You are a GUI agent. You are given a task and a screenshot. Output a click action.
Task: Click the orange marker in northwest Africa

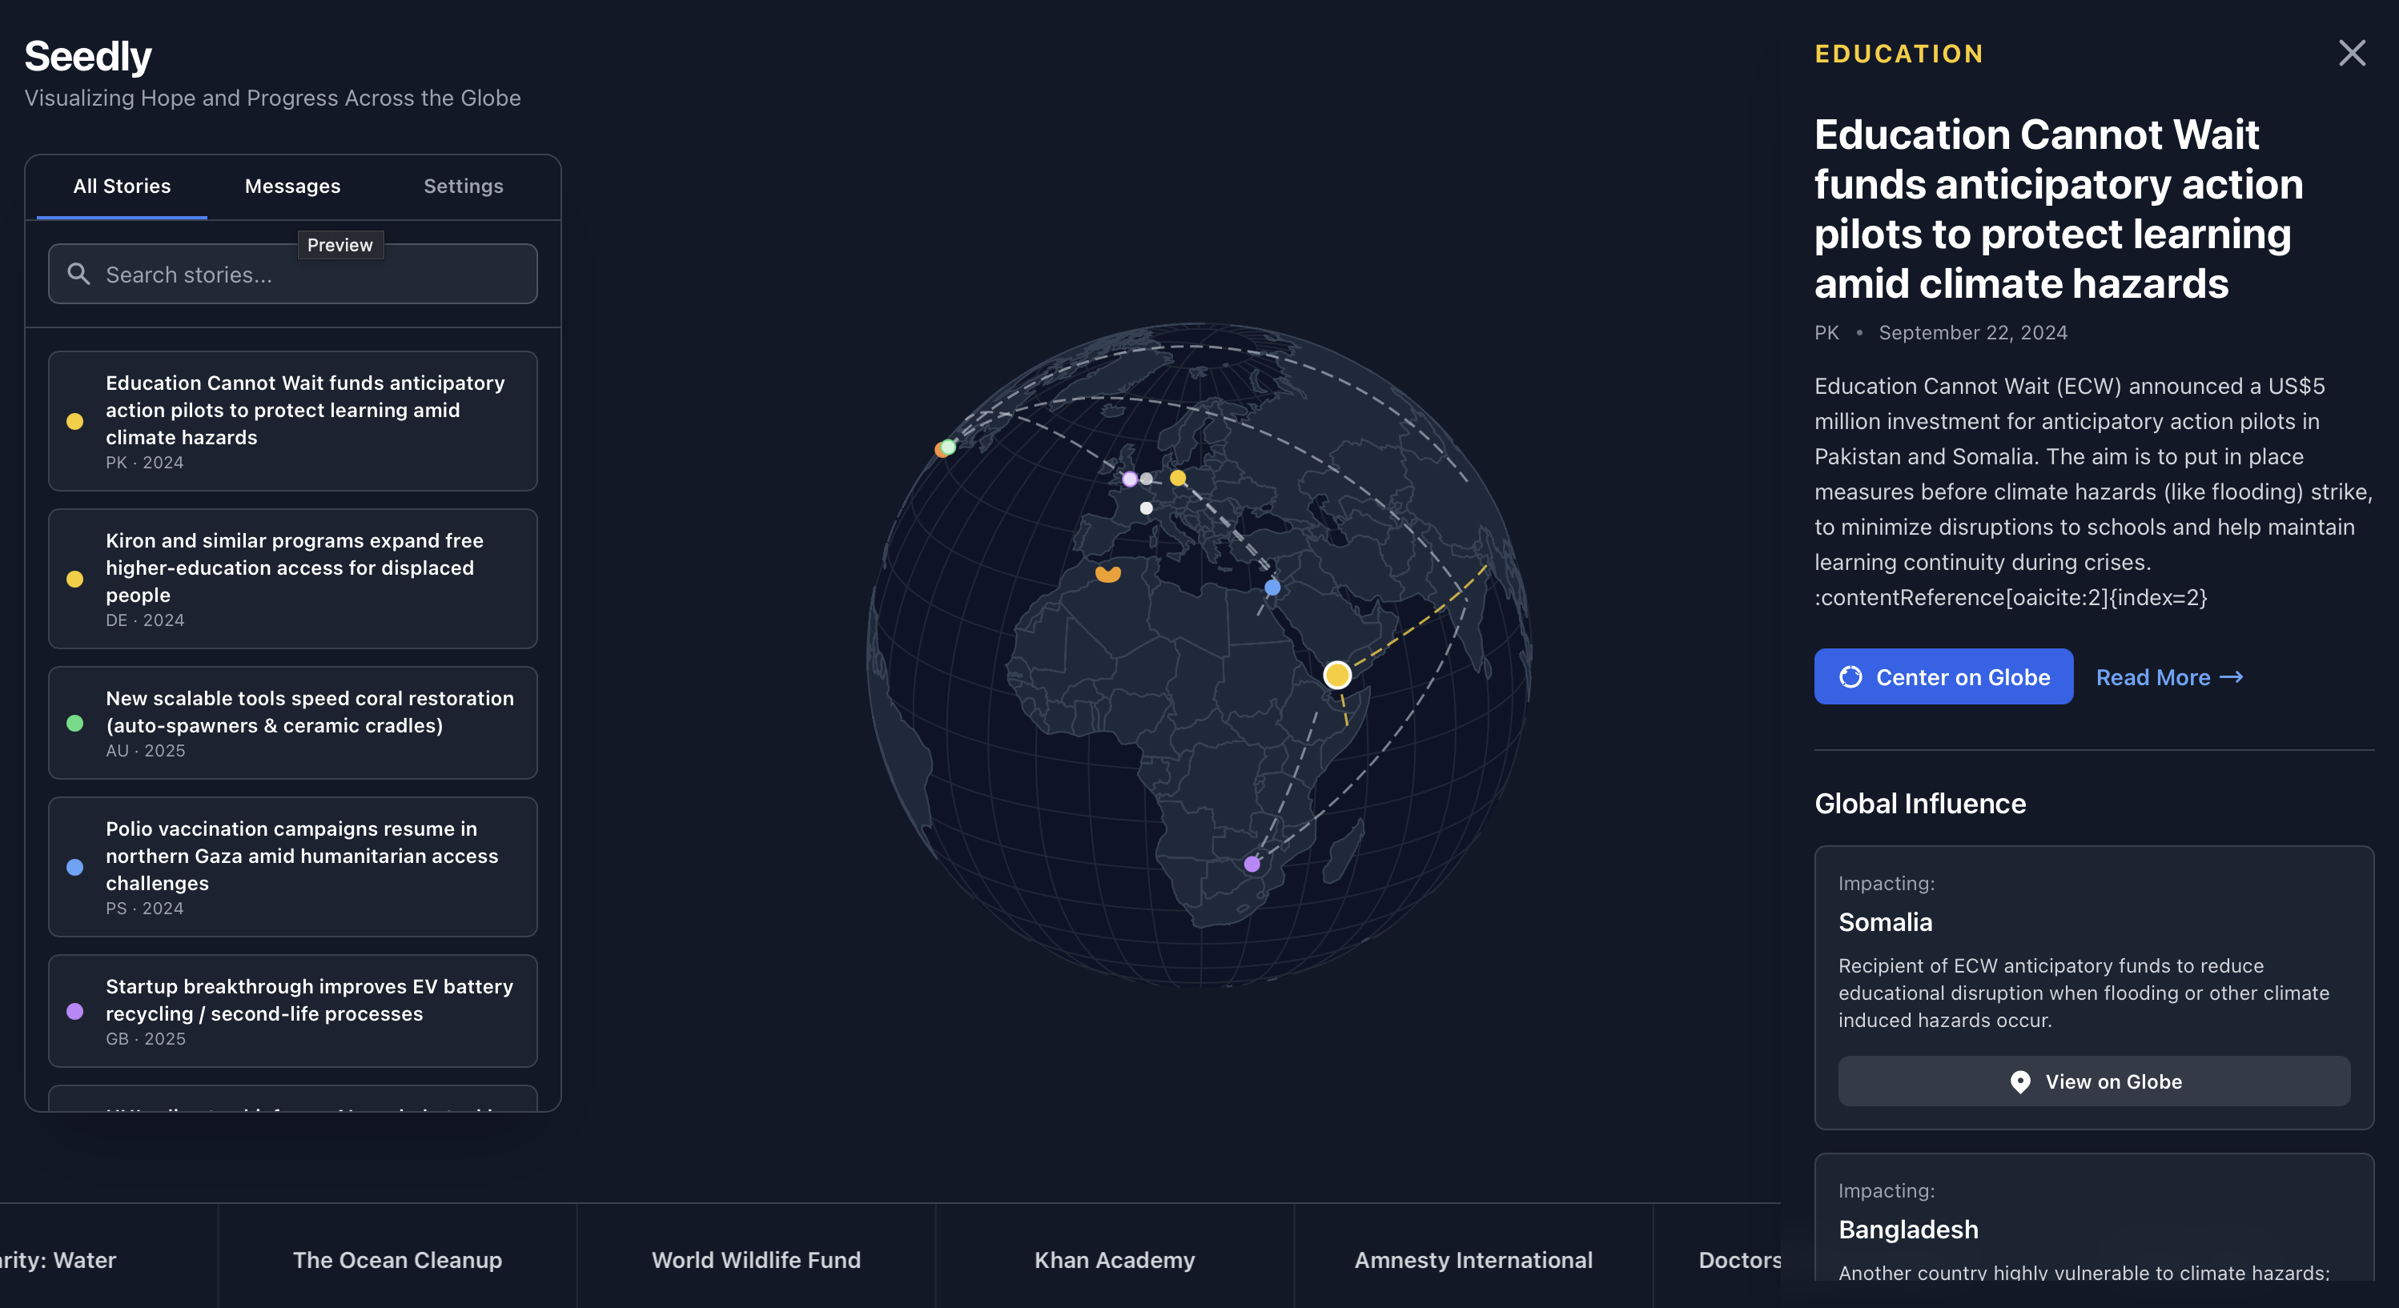point(1107,573)
